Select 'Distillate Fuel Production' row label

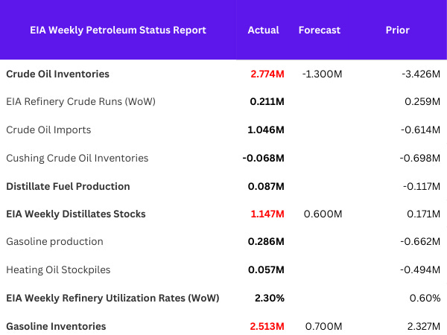(x=68, y=186)
